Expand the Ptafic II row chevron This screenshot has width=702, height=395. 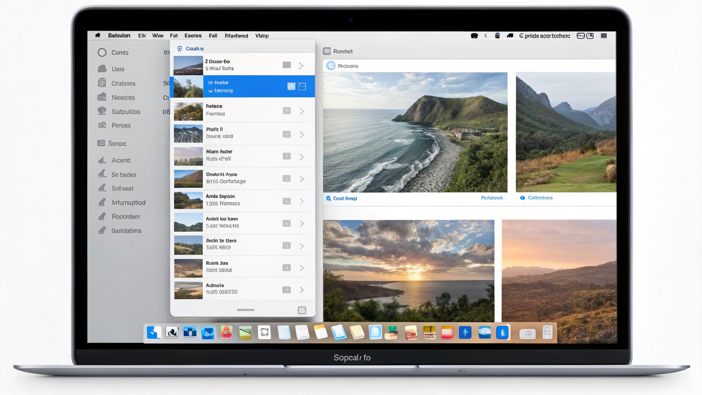point(302,135)
